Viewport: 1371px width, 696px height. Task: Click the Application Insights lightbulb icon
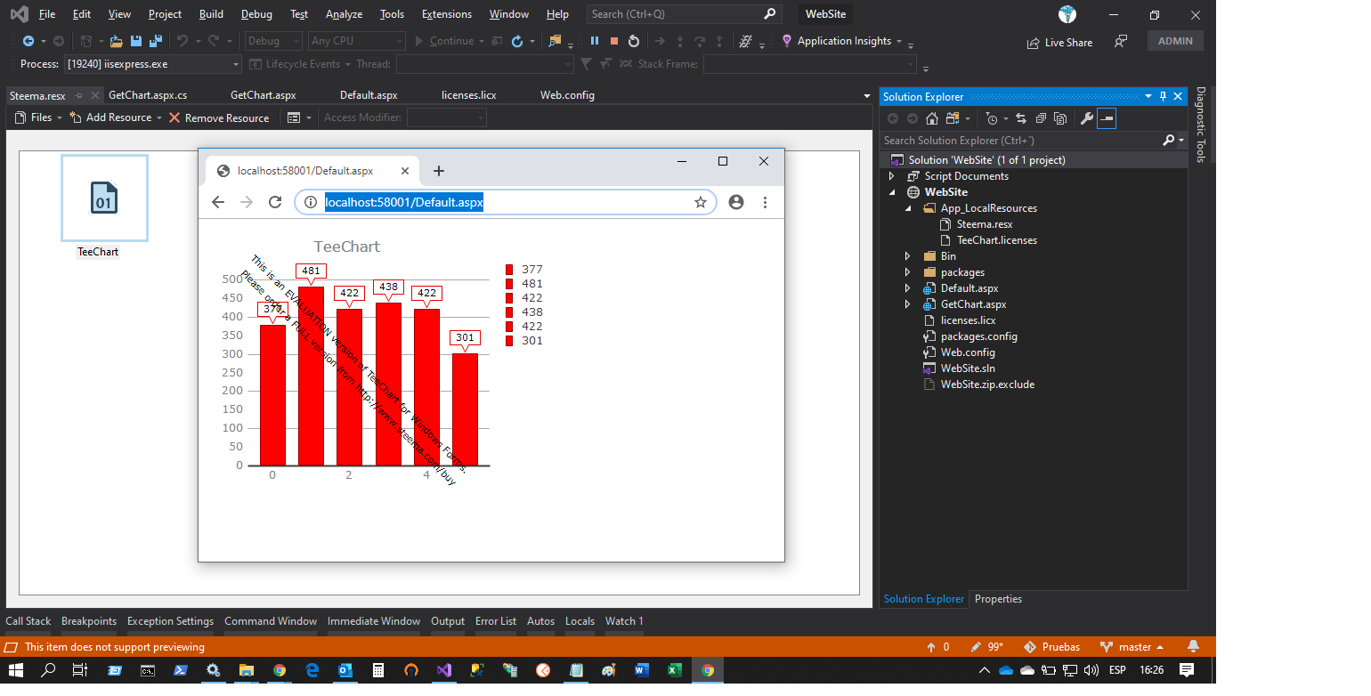(787, 41)
